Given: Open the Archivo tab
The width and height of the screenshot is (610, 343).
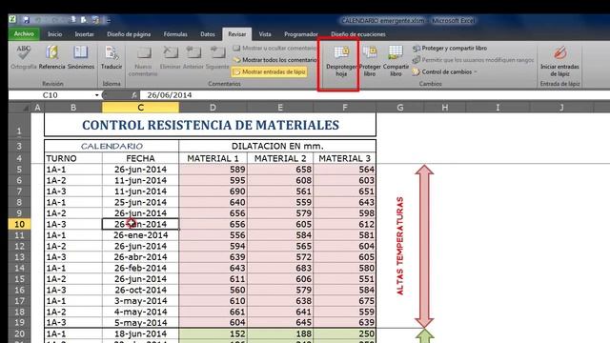Looking at the screenshot, I should pyautogui.click(x=24, y=34).
